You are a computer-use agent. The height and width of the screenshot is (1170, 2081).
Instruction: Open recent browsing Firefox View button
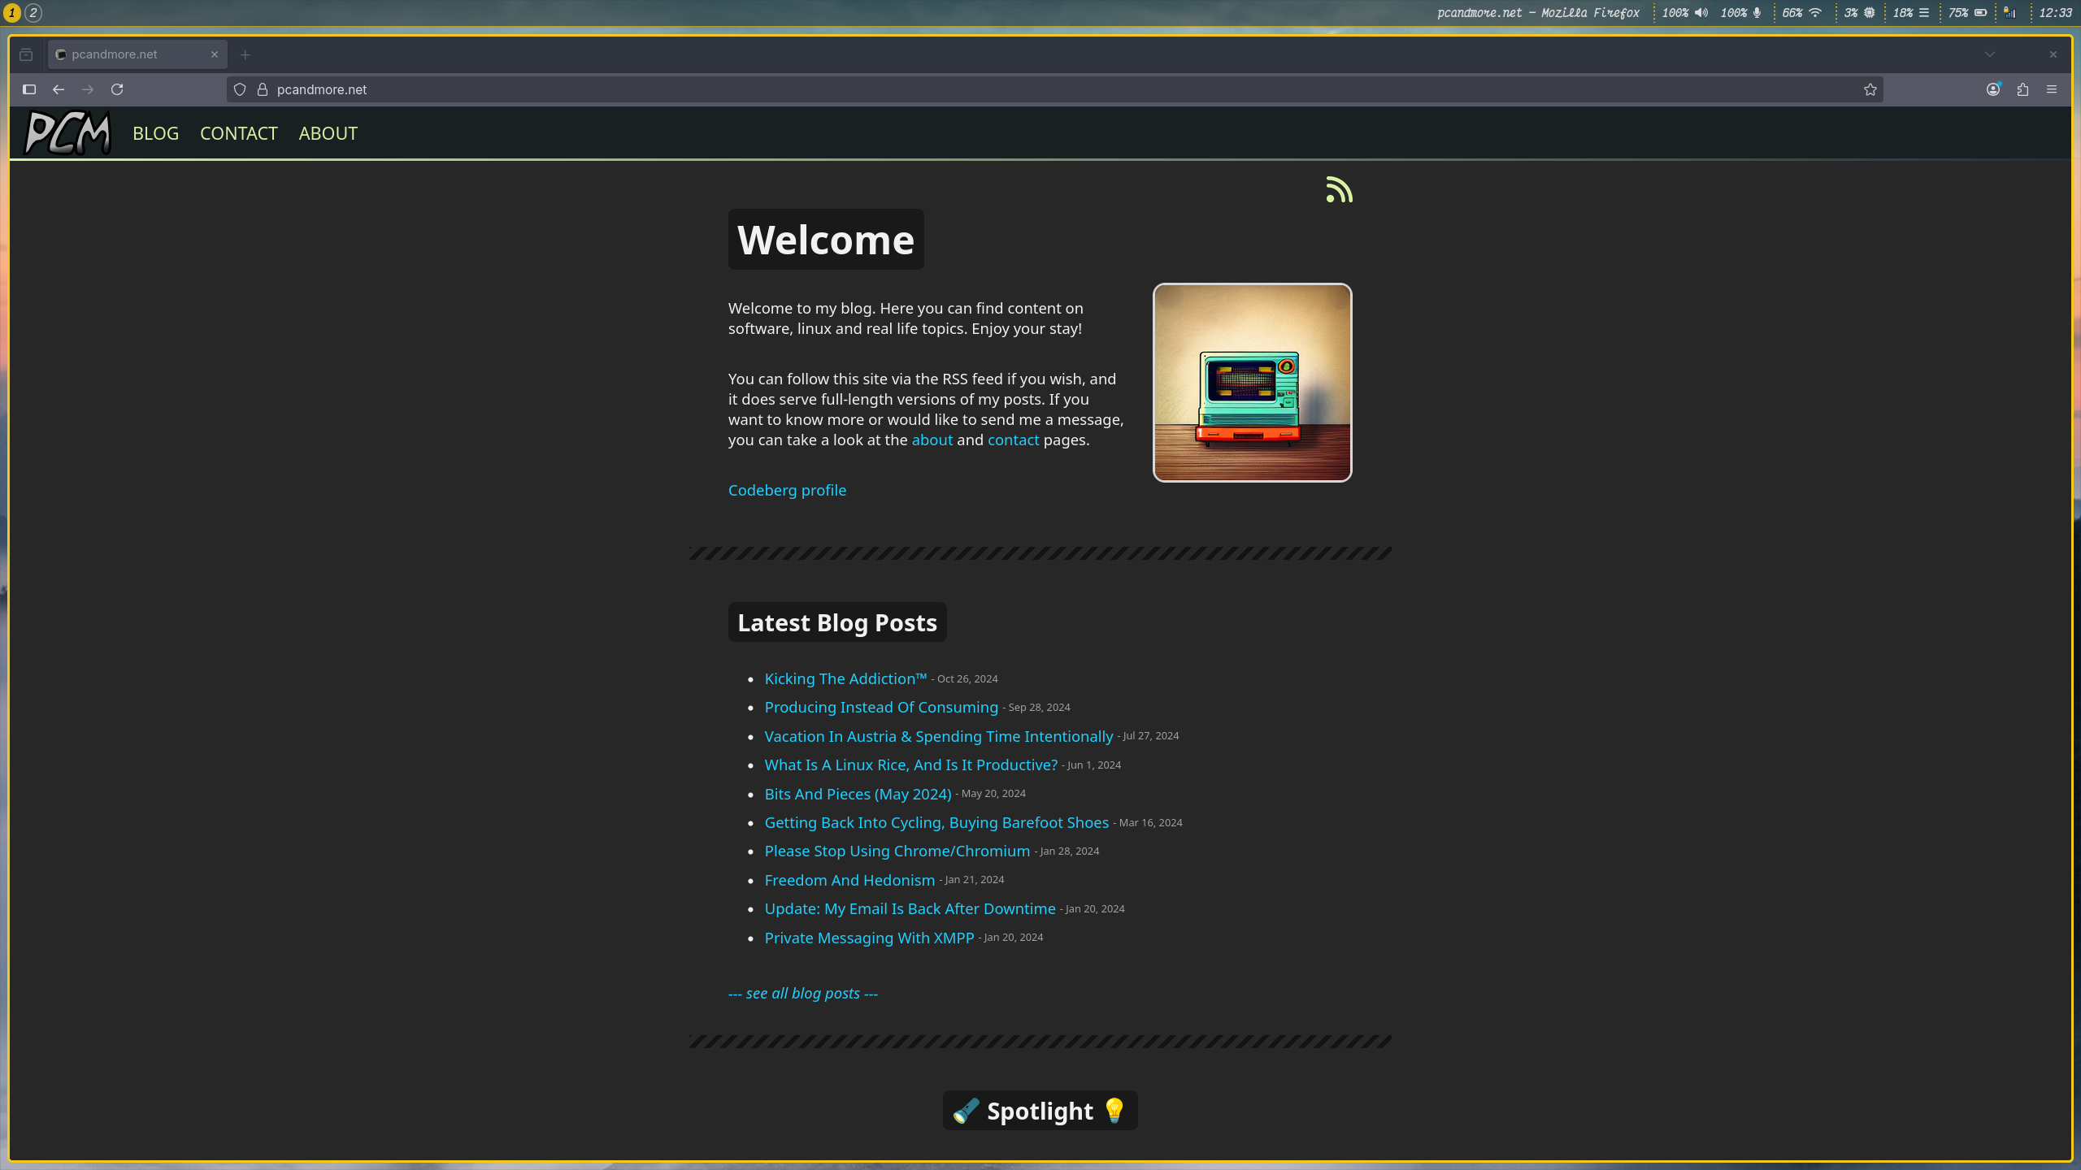pyautogui.click(x=26, y=54)
